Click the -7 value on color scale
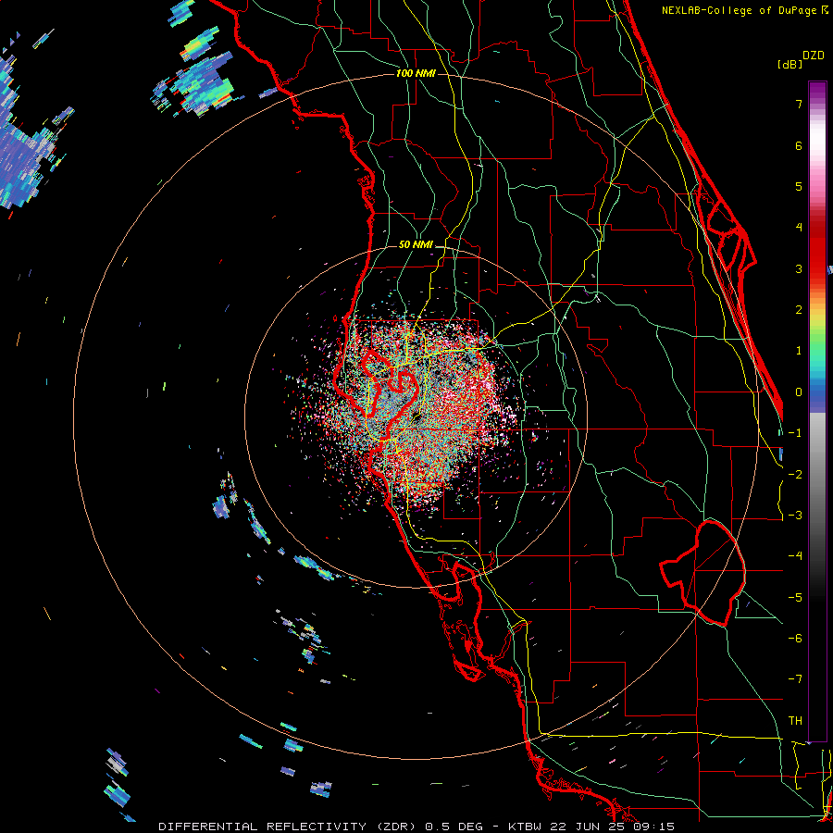Screen dimensions: 833x833 coord(795,679)
